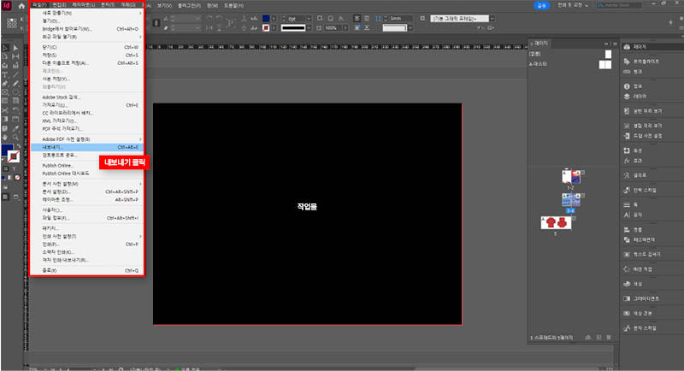Screen dimensions: 684x371
Task: Open the object style dropdown [기본 그래픽 프레임]+
Action: (x=492, y=19)
